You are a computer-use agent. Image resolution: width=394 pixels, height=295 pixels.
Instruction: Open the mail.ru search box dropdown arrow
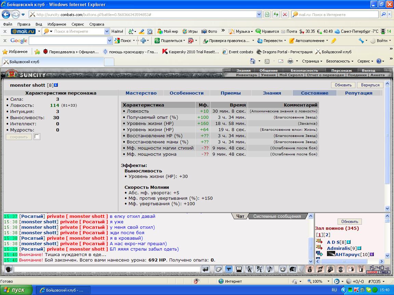coord(107,31)
